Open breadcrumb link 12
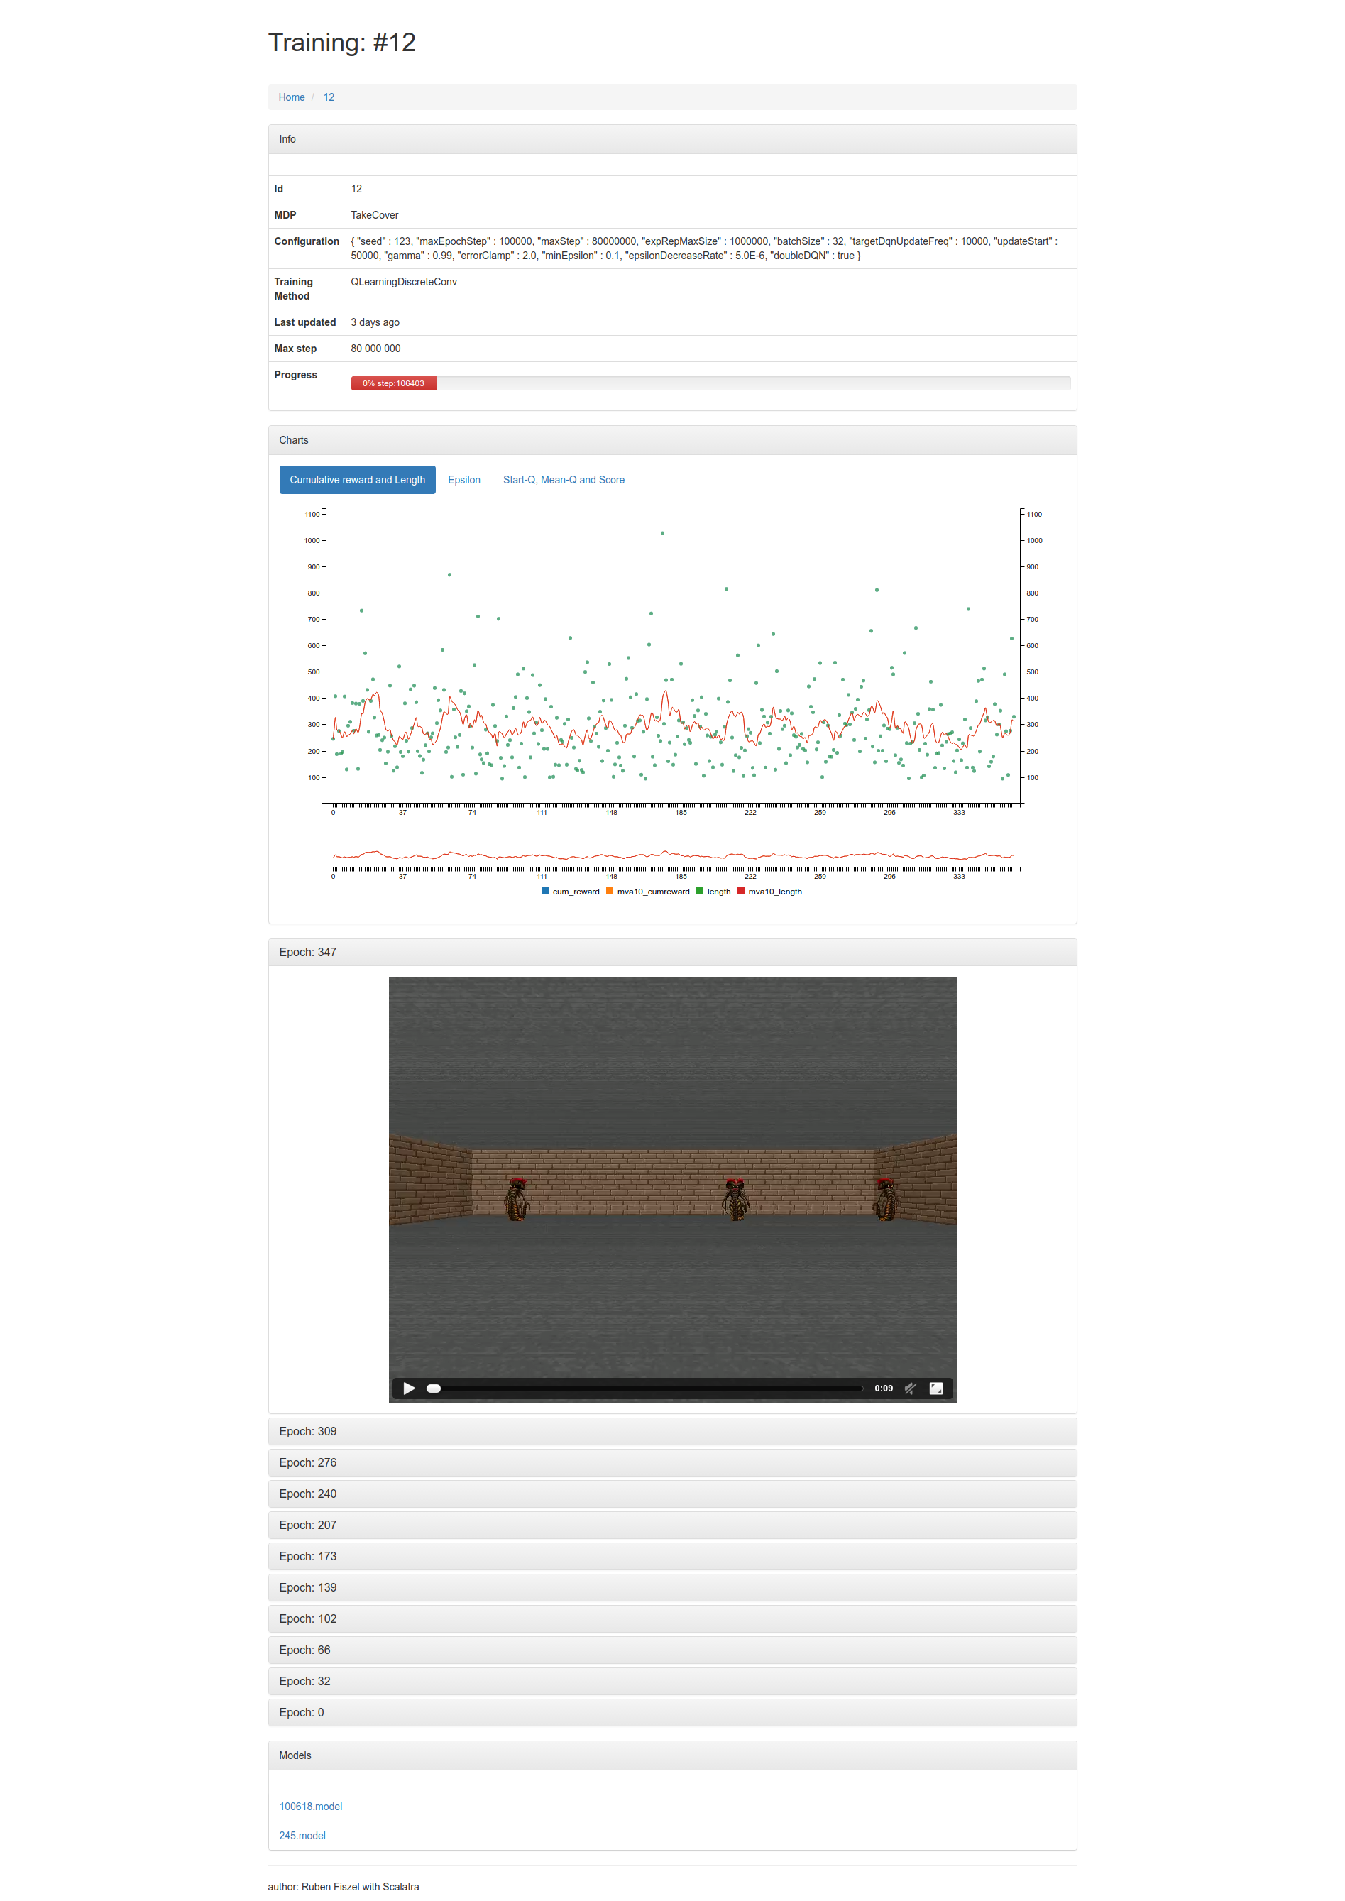 pyautogui.click(x=329, y=97)
